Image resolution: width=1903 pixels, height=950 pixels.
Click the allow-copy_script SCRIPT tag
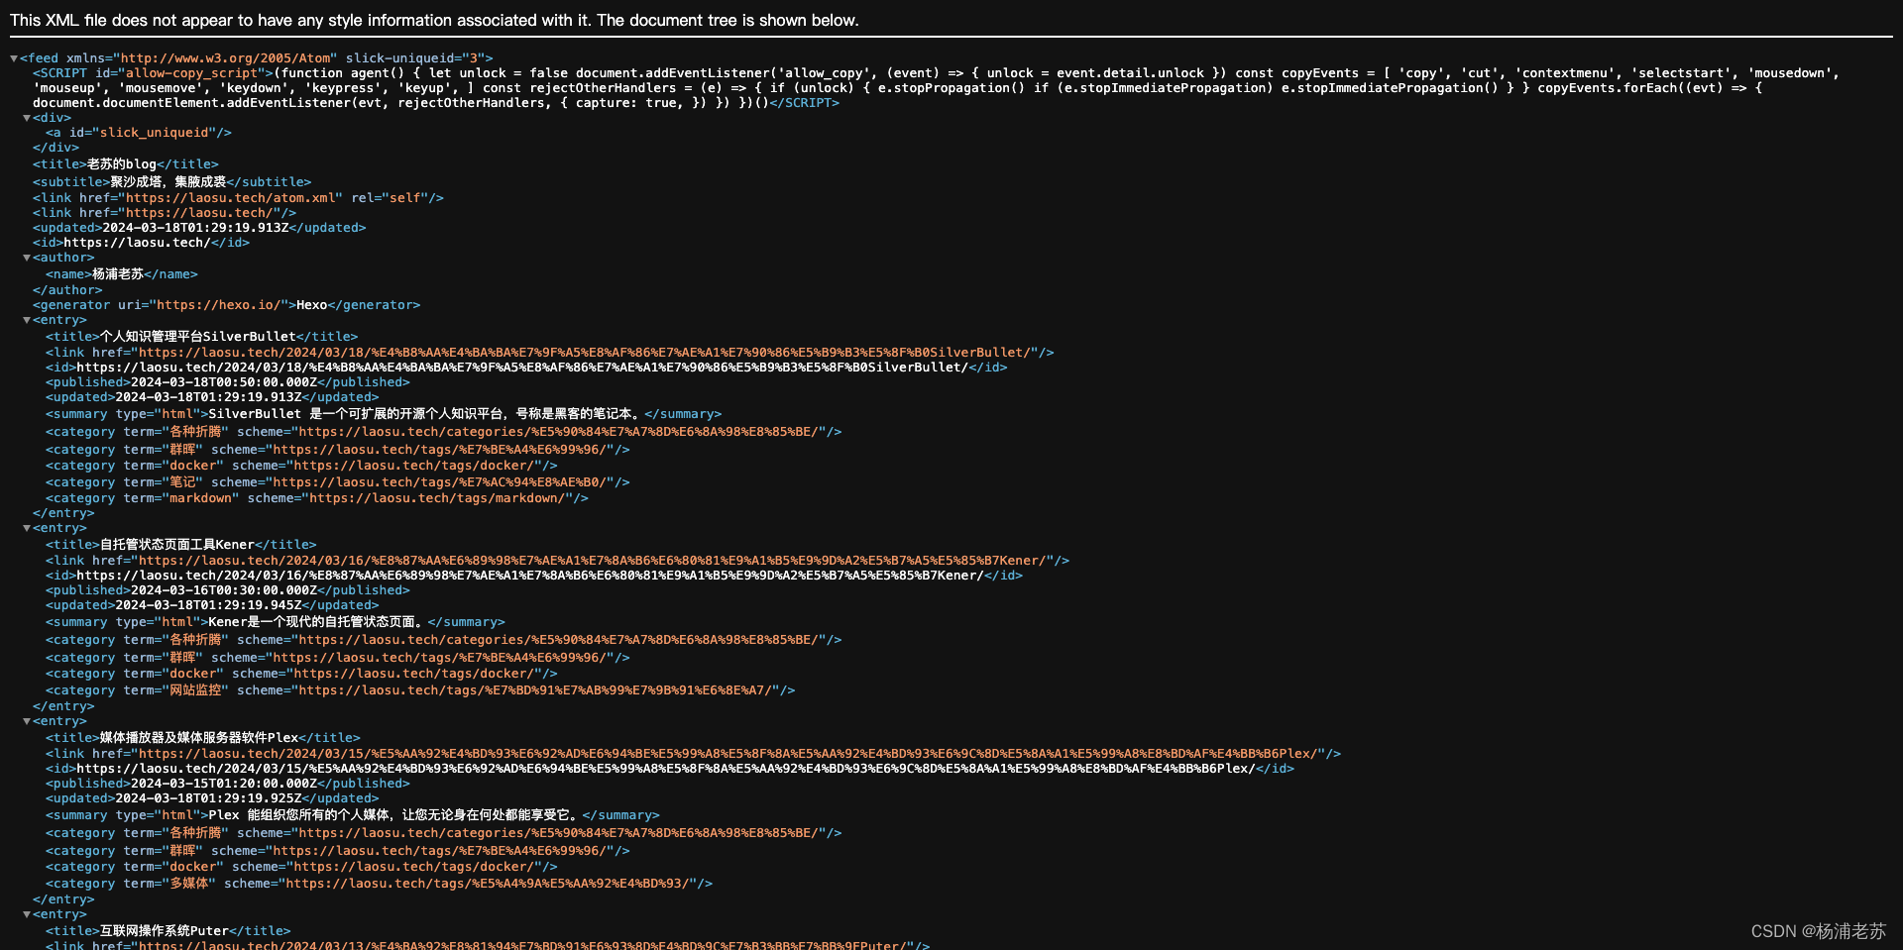point(154,73)
